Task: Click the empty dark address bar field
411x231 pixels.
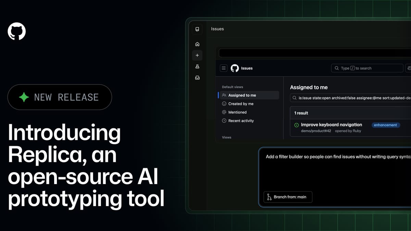Action: click(315, 53)
